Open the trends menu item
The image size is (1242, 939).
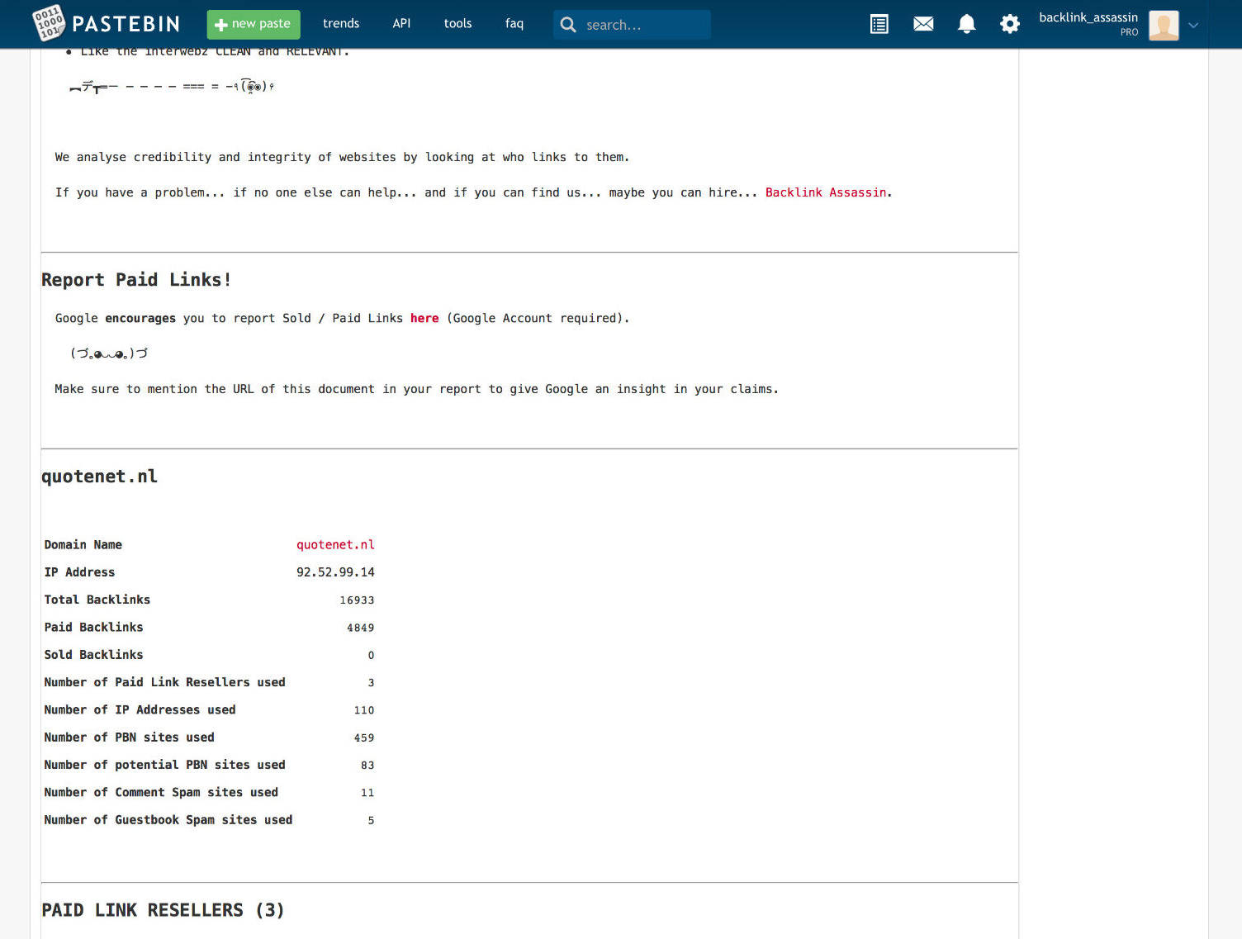[341, 23]
